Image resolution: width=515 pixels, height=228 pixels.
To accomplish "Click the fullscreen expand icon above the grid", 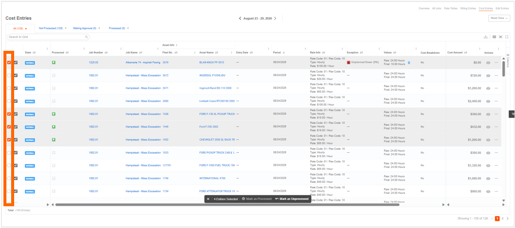I will pyautogui.click(x=507, y=37).
